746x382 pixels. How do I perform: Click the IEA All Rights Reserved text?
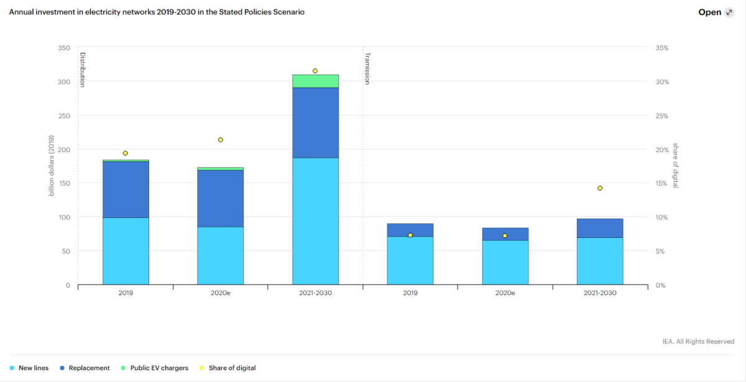(x=698, y=342)
